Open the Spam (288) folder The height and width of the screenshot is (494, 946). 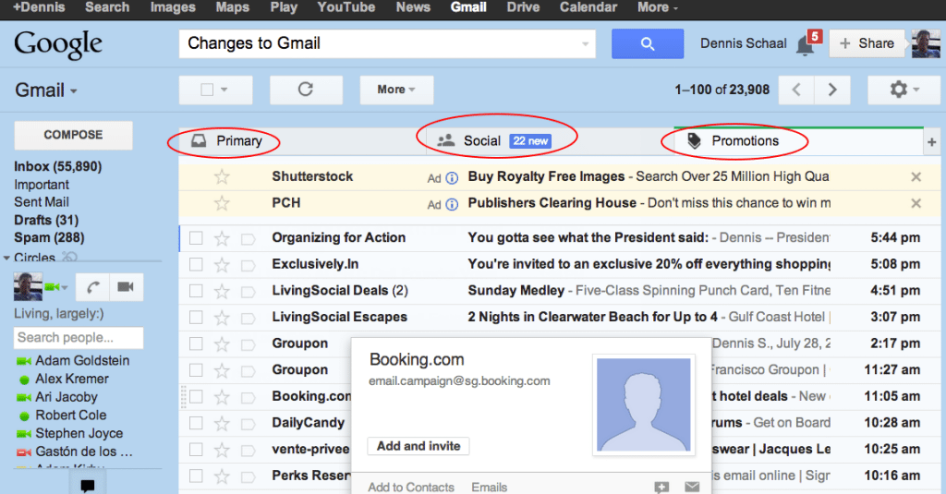pyautogui.click(x=49, y=237)
